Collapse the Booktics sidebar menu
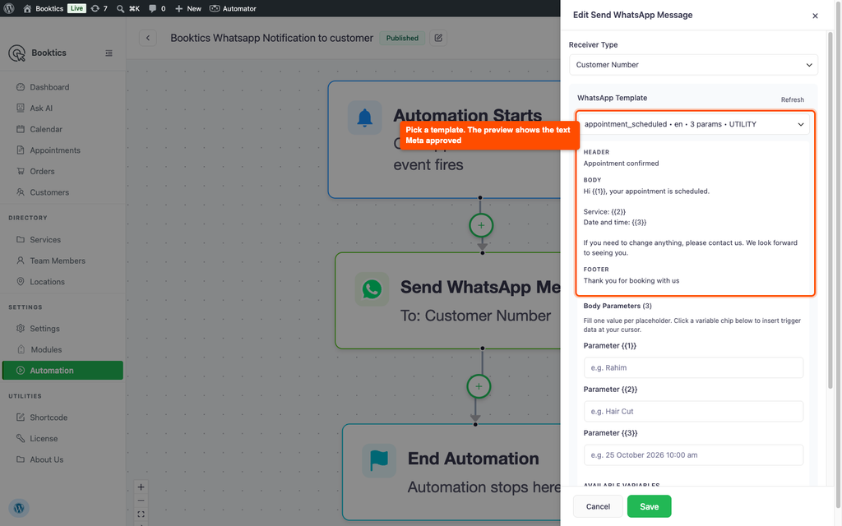The width and height of the screenshot is (842, 526). tap(109, 53)
